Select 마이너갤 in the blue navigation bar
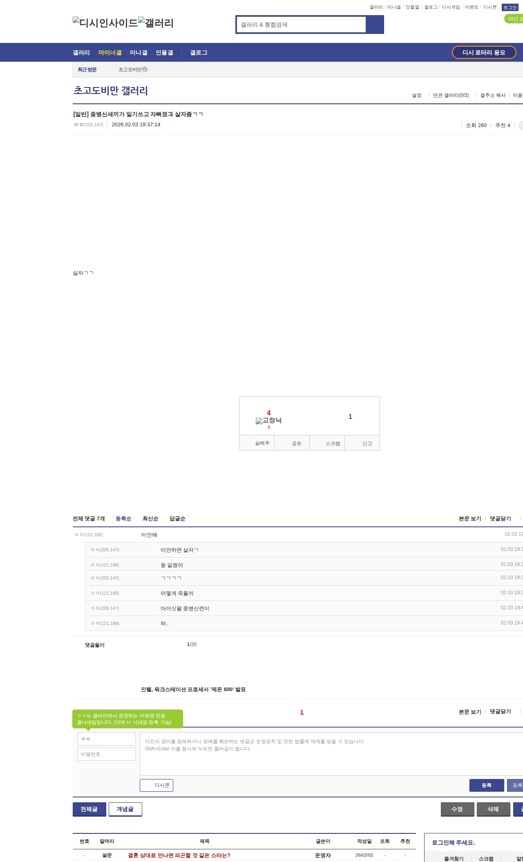The height and width of the screenshot is (862, 523). coord(110,53)
